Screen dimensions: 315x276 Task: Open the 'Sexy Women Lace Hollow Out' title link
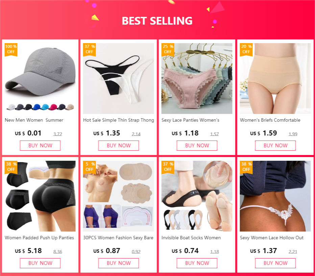[272, 238]
